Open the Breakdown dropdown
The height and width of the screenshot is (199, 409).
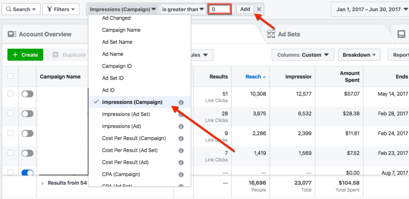click(359, 55)
